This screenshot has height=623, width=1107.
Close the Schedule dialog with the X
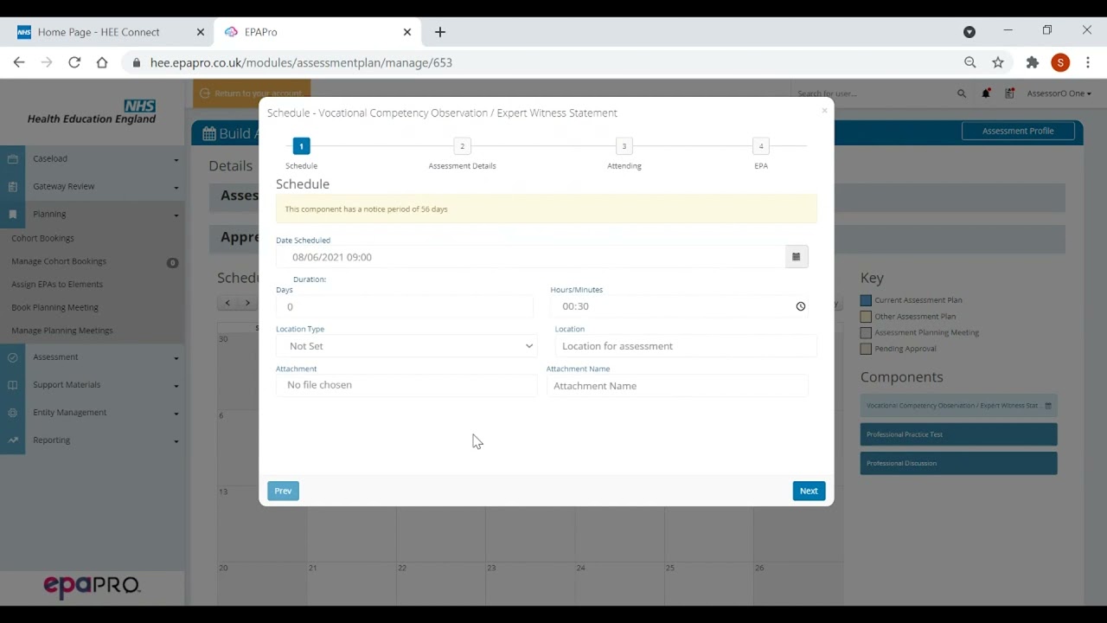point(824,111)
